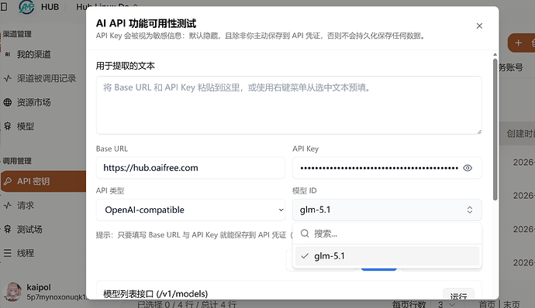Click the badge icon beside 模型
This screenshot has width=535, height=308.
[8, 126]
